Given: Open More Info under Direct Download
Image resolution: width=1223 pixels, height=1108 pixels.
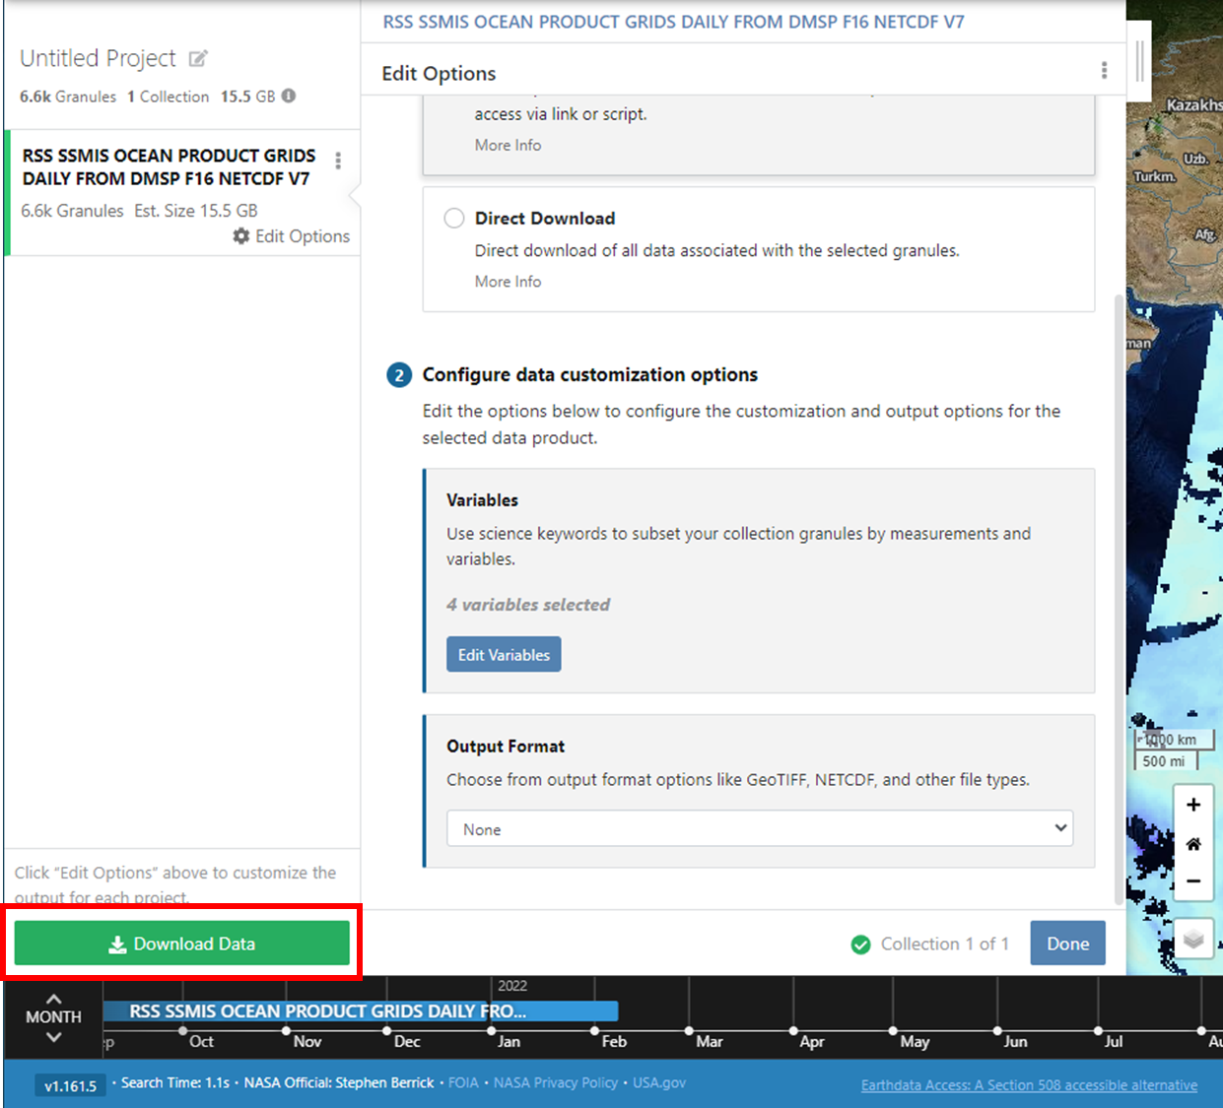Looking at the screenshot, I should click(508, 282).
